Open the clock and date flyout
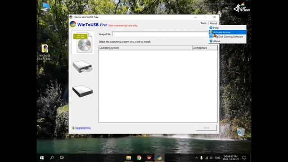Screen dimensions: 288x162 pyautogui.click(x=231, y=158)
